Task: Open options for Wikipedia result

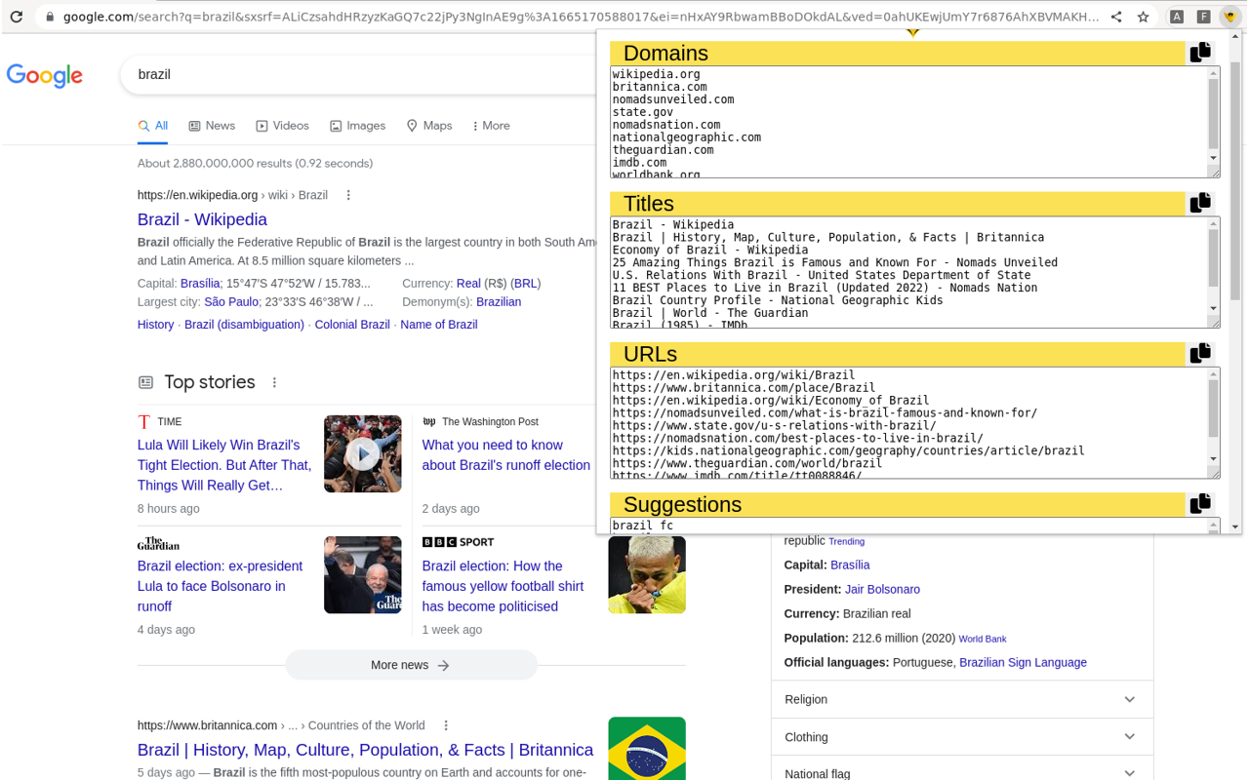Action: [x=348, y=195]
